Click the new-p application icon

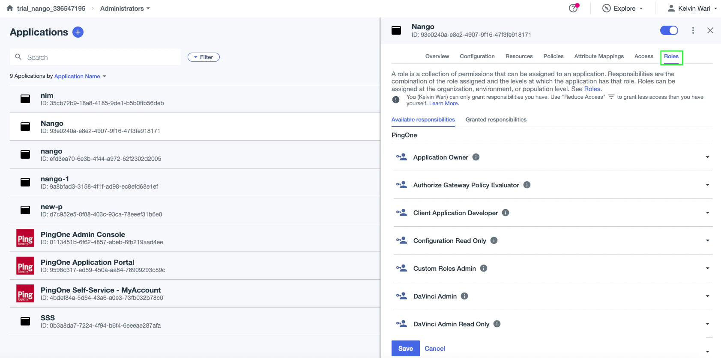25,210
